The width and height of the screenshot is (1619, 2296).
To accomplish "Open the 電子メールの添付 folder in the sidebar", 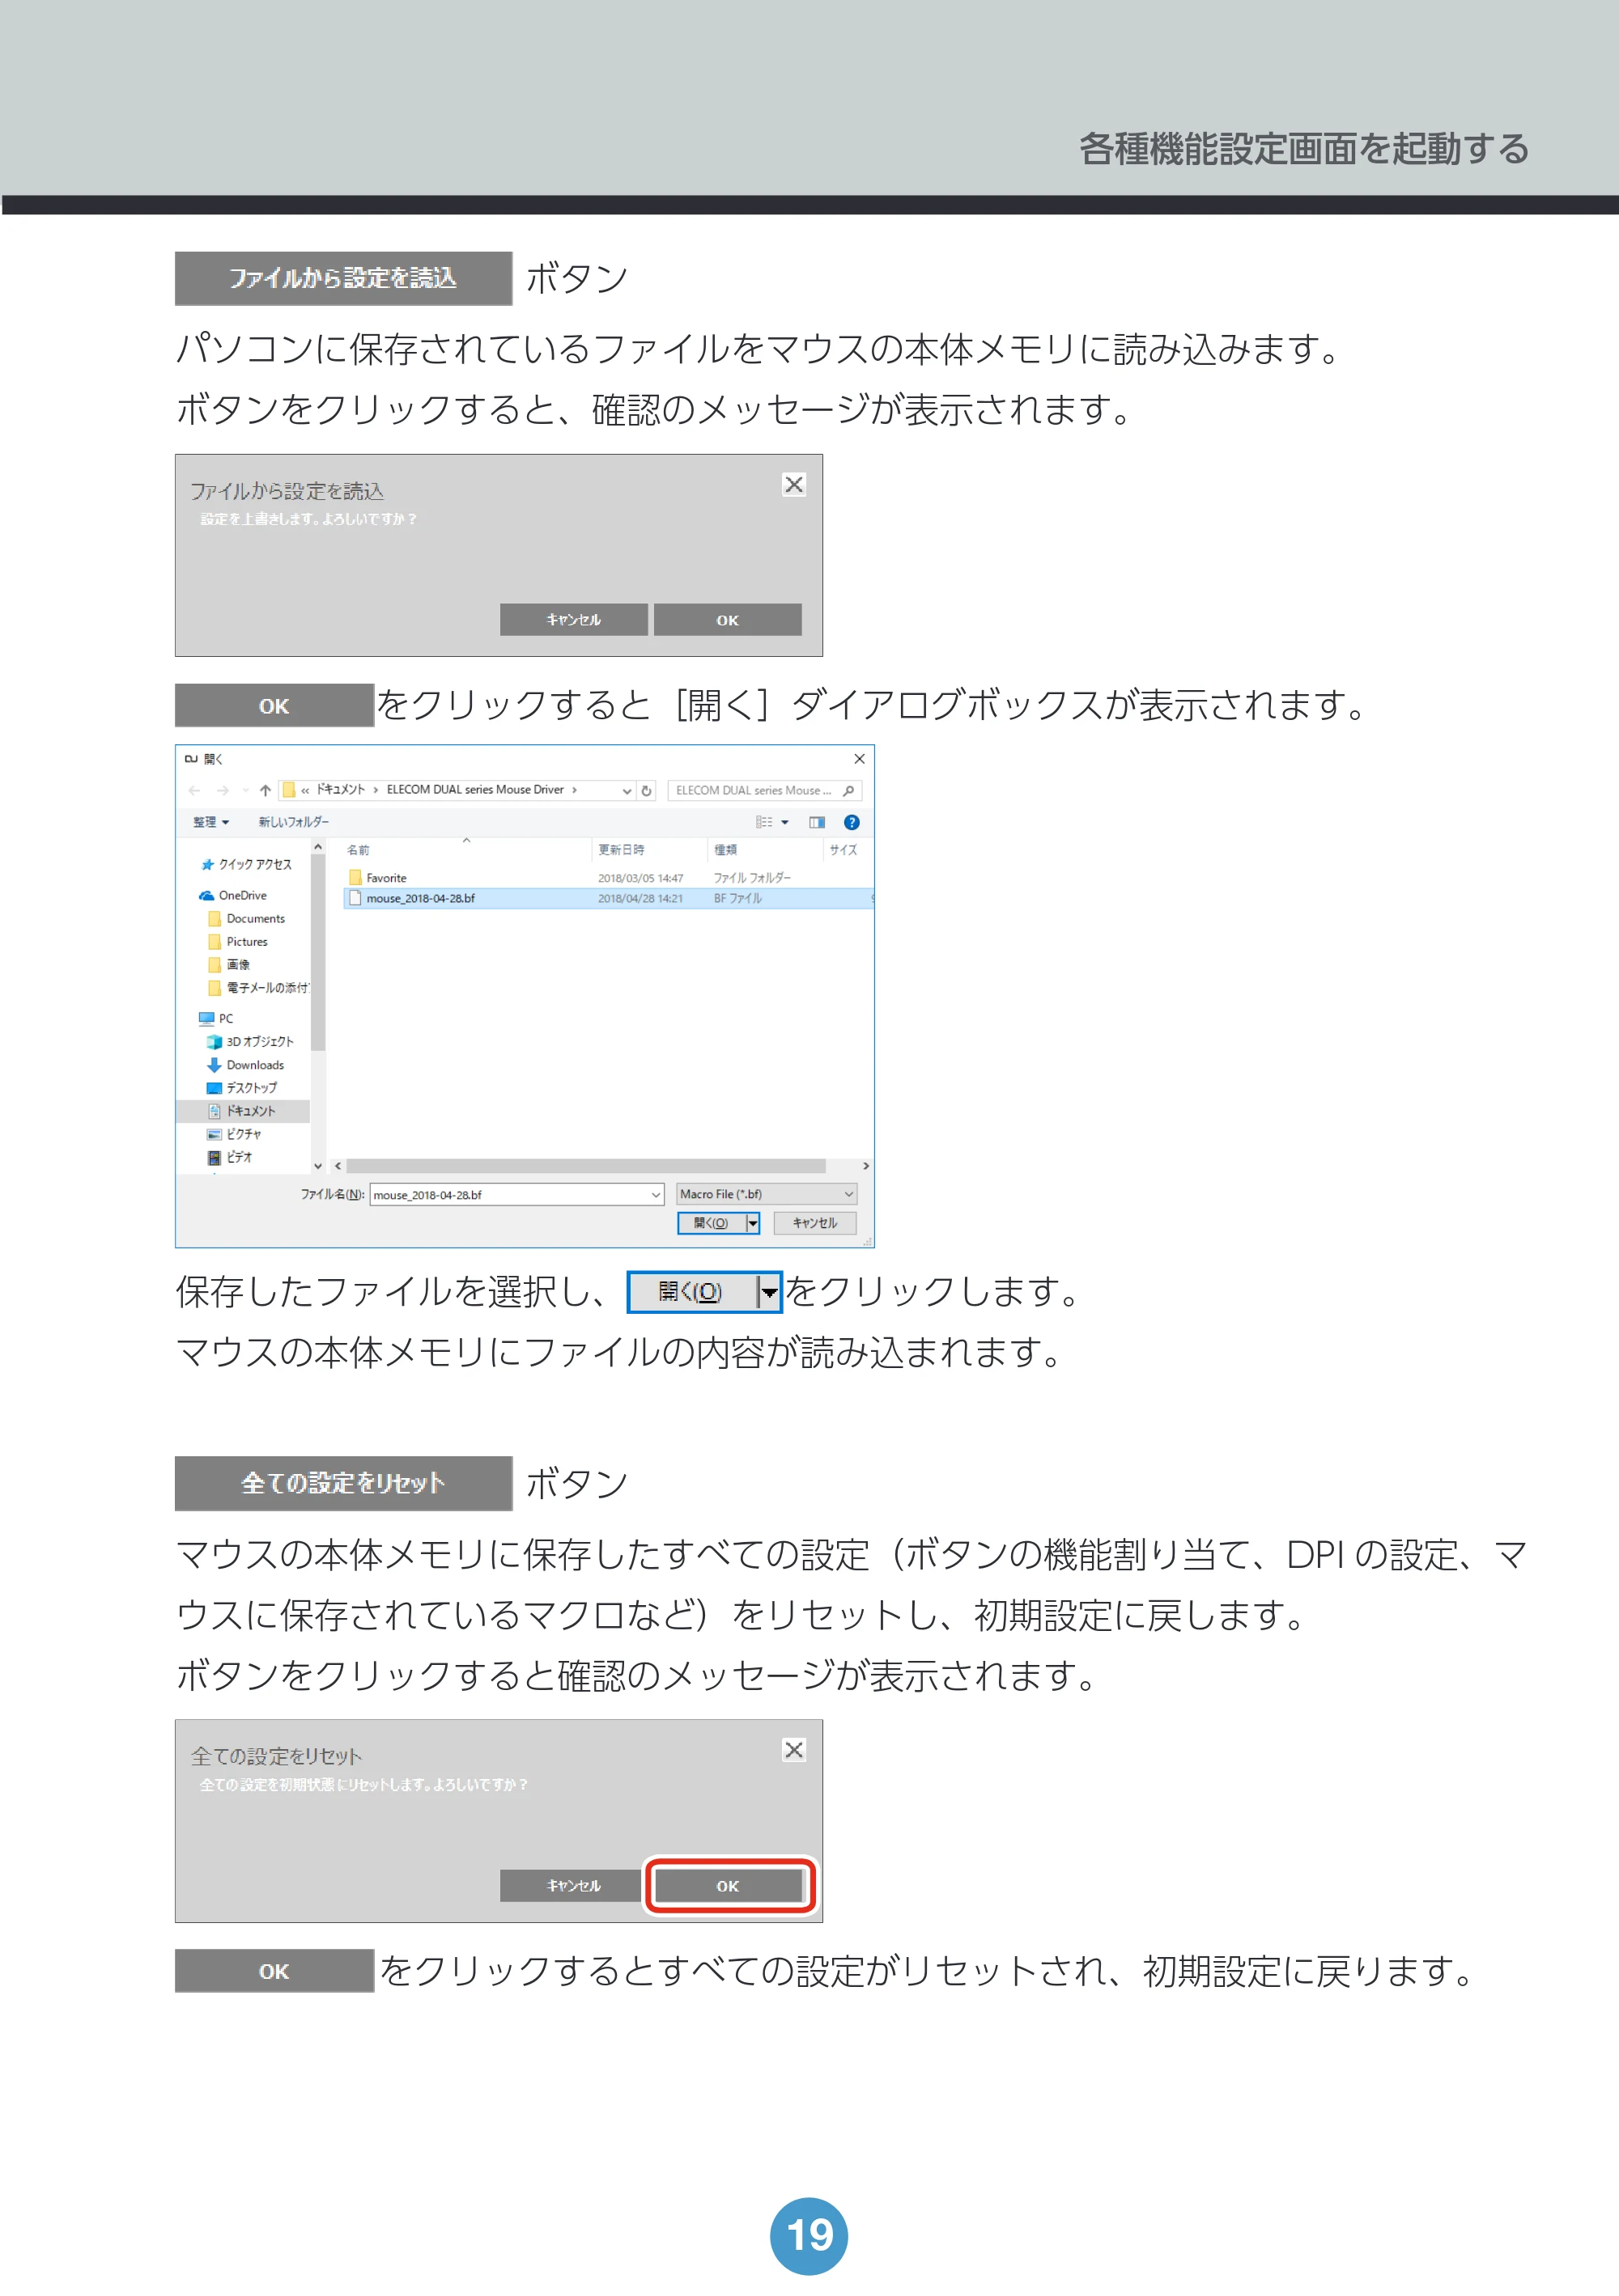I will tap(258, 987).
